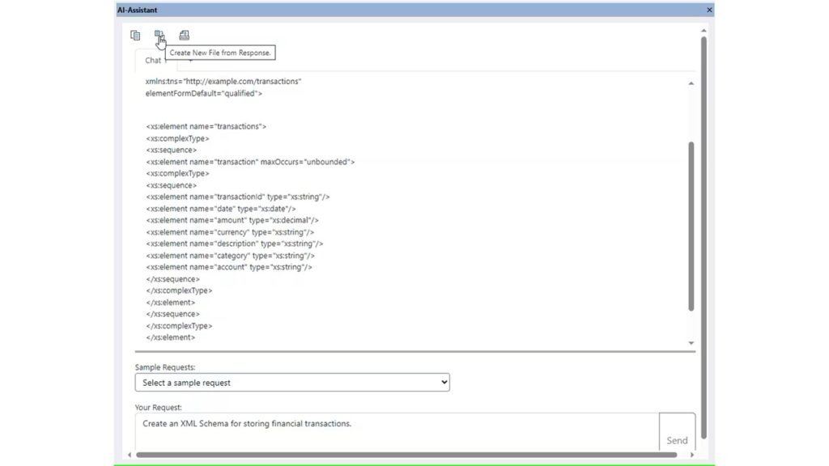Click horizontal scrollbar left arrow
Image resolution: width=829 pixels, height=466 pixels.
[130, 455]
